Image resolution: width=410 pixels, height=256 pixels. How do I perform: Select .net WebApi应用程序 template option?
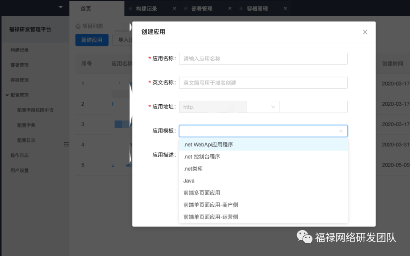point(263,144)
